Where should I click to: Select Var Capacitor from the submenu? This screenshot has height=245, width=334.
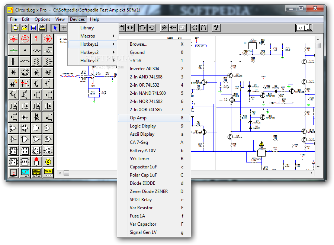click(154, 224)
